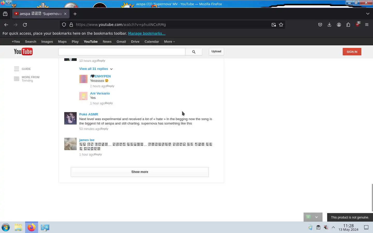Open the Start menu orb
373x233 pixels.
6,227
